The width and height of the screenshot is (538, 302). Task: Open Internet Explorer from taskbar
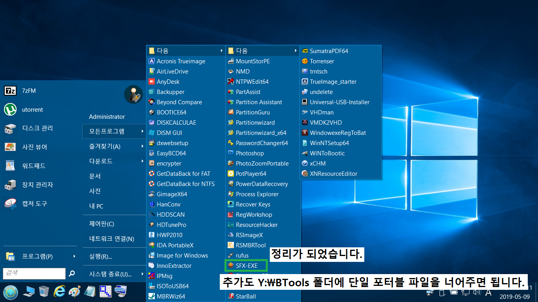click(59, 292)
